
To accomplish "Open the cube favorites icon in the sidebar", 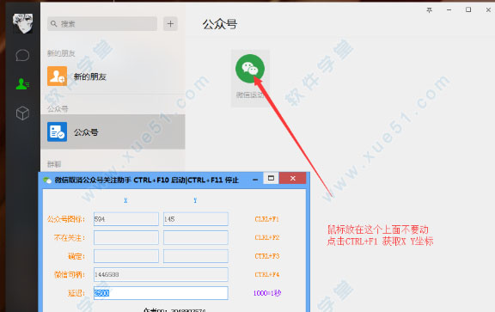I will point(22,113).
